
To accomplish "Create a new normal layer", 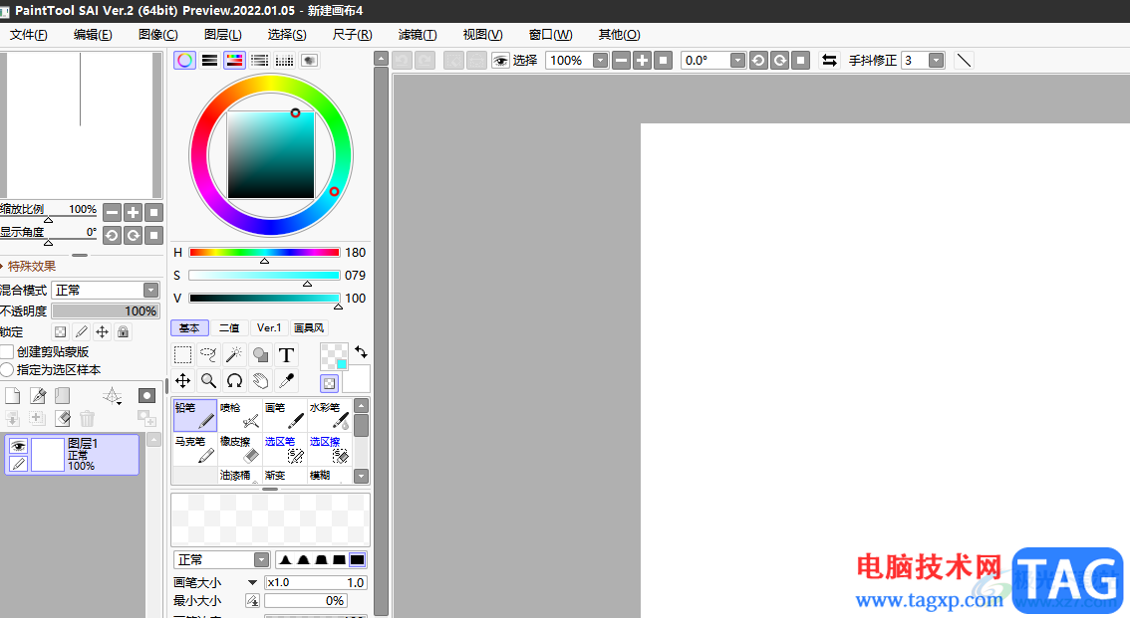I will [12, 396].
